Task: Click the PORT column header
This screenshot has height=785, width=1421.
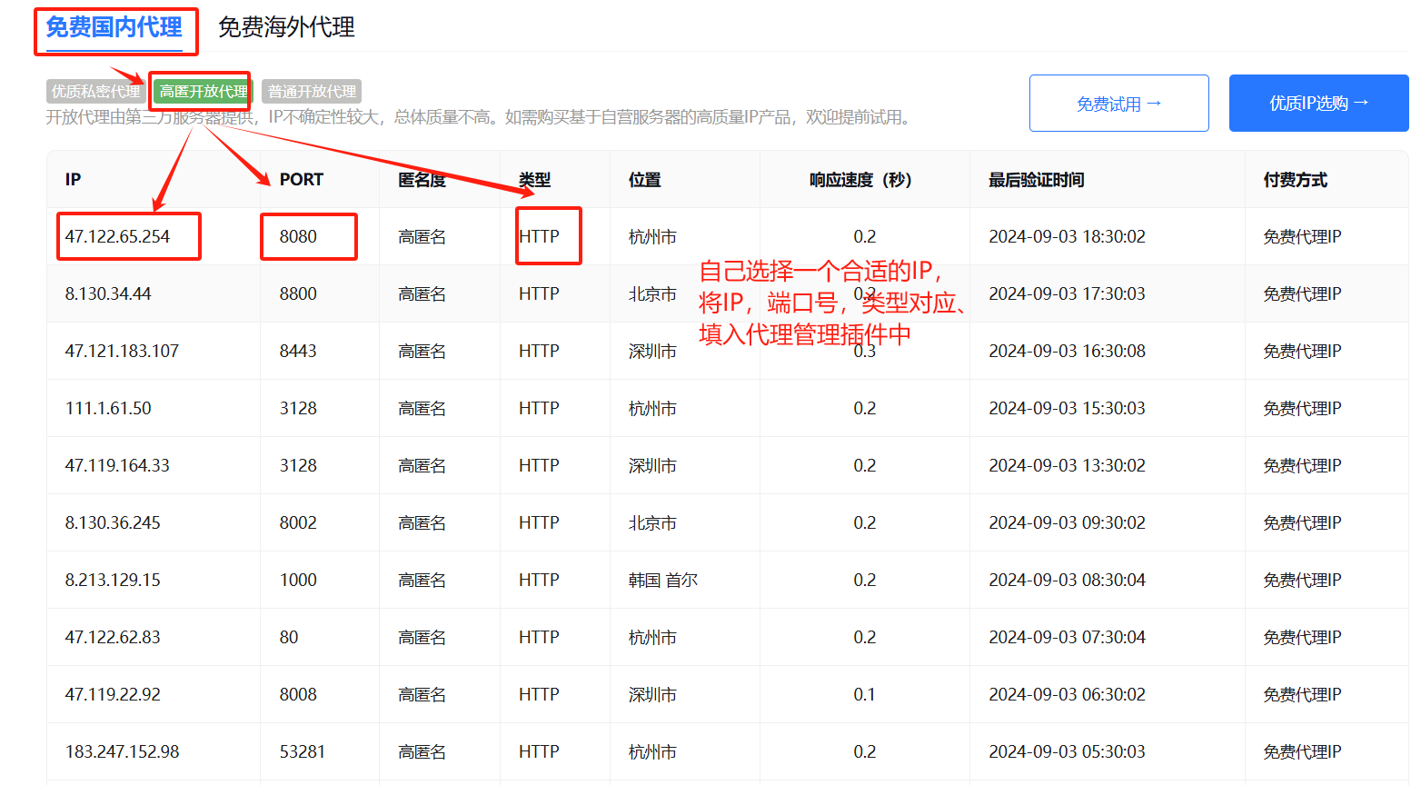Action: pos(302,180)
